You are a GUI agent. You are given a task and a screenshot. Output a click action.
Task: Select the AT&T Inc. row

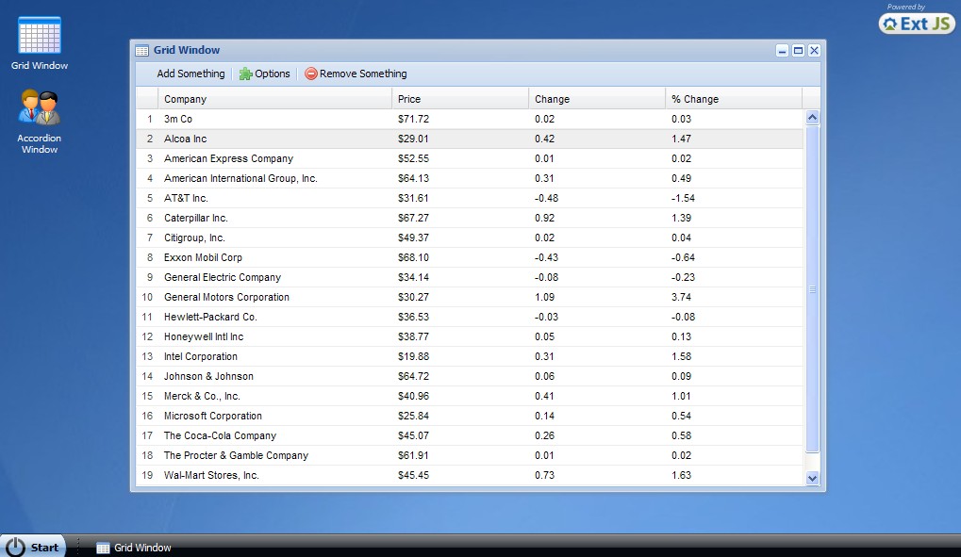pos(470,198)
